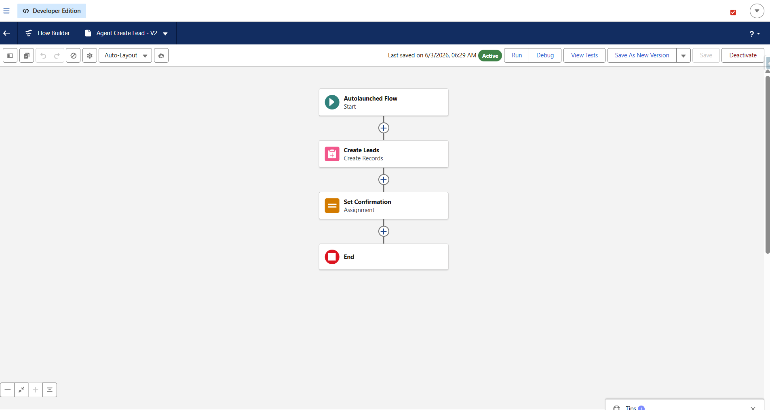Select the End element card
This screenshot has width=770, height=410.
click(384, 257)
